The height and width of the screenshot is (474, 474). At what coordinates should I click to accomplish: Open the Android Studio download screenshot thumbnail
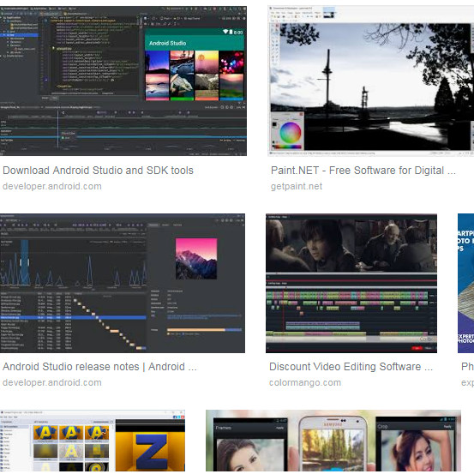tap(123, 81)
